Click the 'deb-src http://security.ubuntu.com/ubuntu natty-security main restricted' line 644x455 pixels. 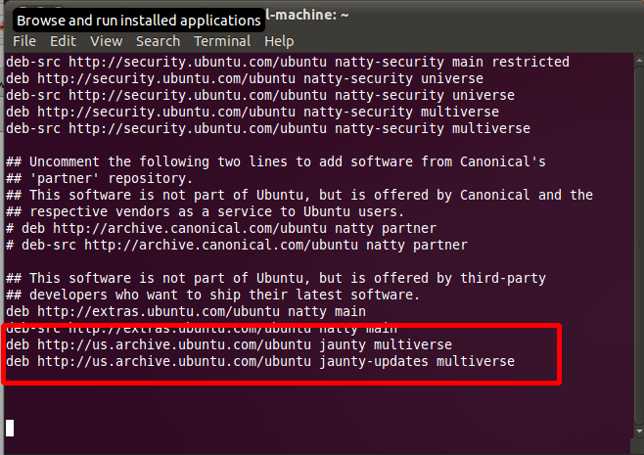tap(288, 62)
